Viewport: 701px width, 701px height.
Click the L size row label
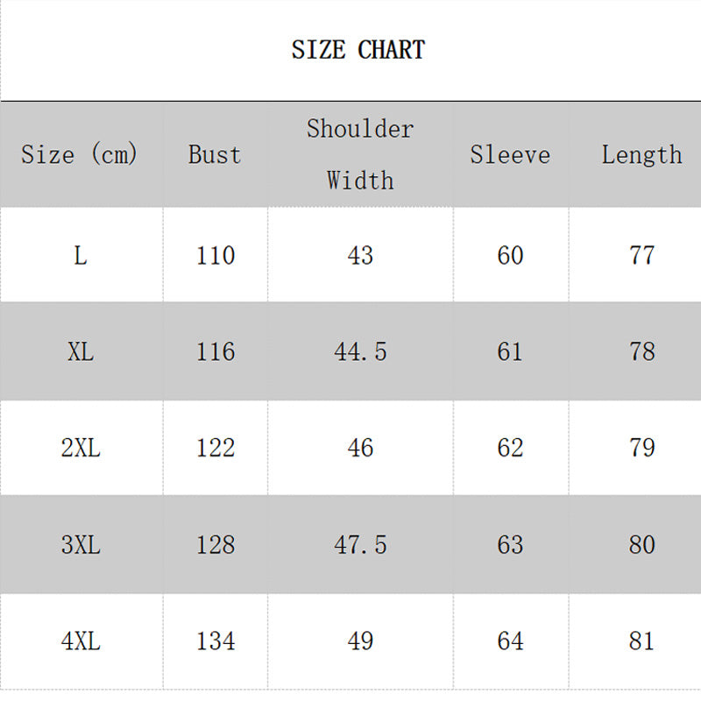click(x=81, y=256)
